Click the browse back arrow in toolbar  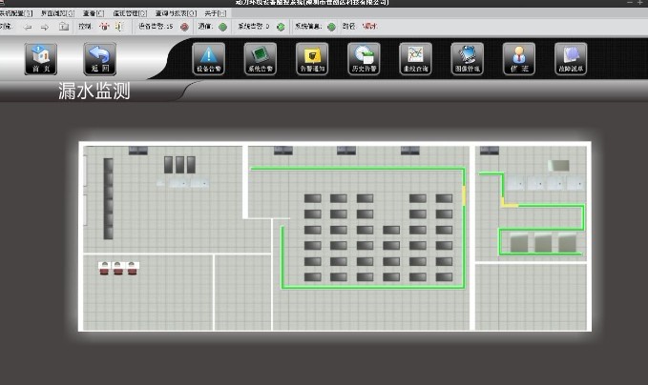click(27, 27)
